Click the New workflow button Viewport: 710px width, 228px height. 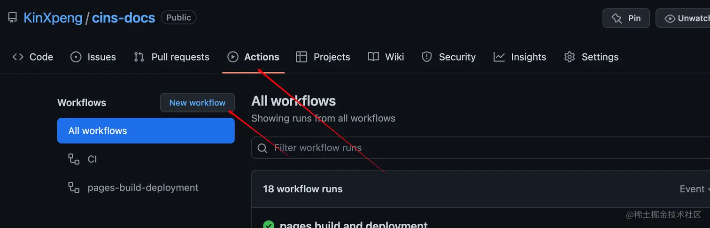pyautogui.click(x=197, y=103)
